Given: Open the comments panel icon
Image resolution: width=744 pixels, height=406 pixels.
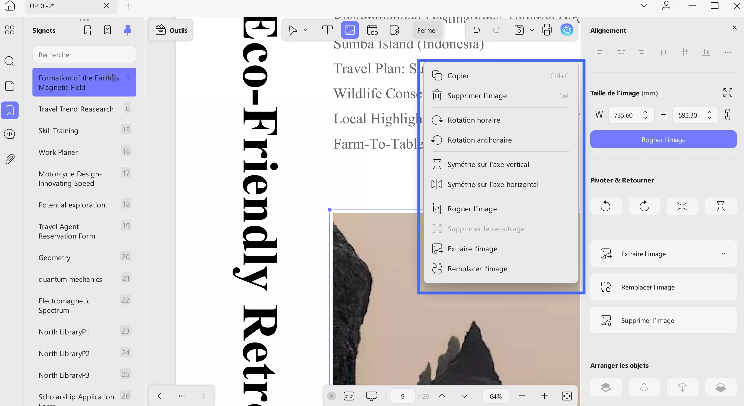Looking at the screenshot, I should [10, 134].
